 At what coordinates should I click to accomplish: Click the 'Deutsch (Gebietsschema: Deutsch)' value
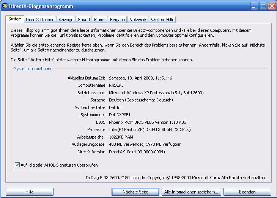(x=141, y=100)
